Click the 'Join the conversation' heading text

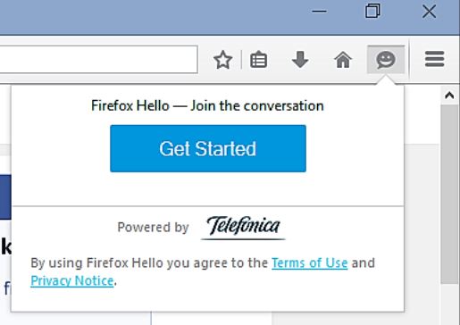(257, 105)
